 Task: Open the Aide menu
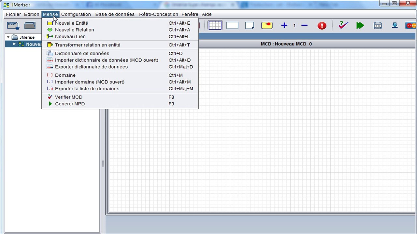pyautogui.click(x=207, y=14)
